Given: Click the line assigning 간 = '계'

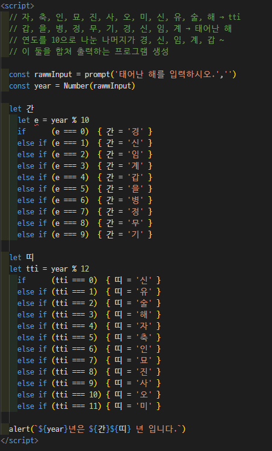Looking at the screenshot, I should coord(85,166).
